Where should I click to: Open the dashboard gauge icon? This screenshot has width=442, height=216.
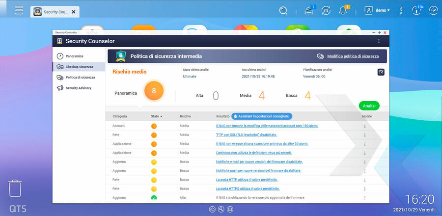(433, 10)
